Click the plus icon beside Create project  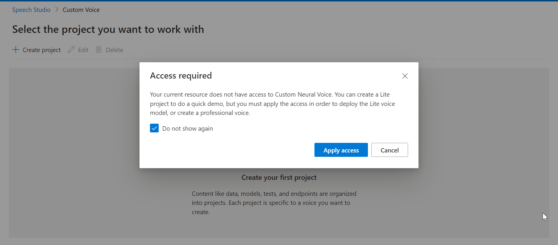tap(16, 50)
